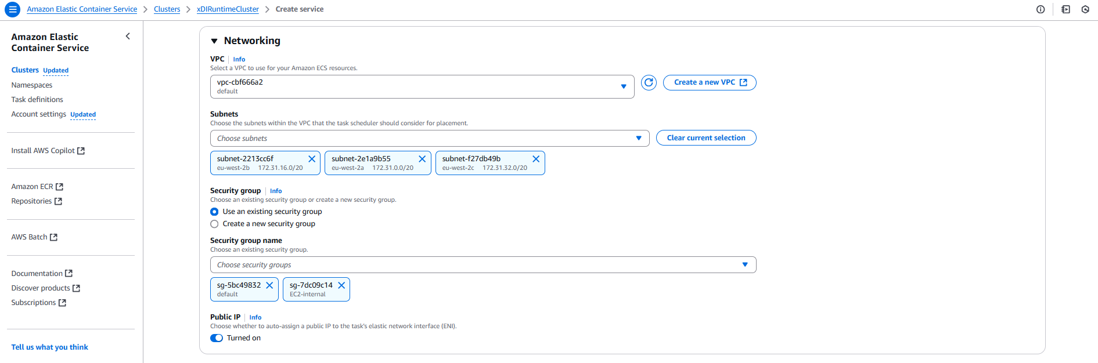This screenshot has width=1098, height=363.
Task: Collapse the ECS side navigation panel
Action: [128, 37]
